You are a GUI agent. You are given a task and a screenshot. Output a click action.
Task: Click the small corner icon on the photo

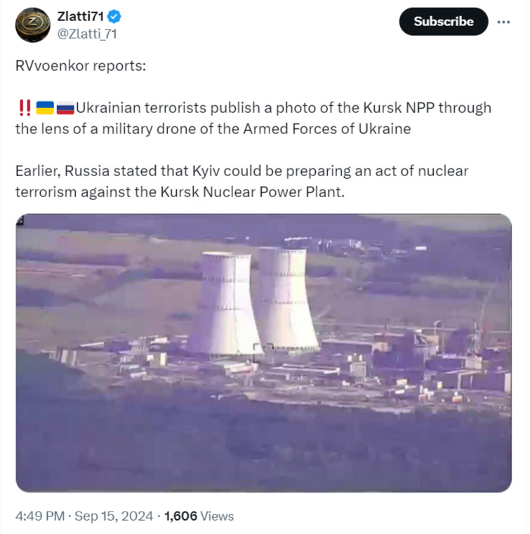(20, 220)
